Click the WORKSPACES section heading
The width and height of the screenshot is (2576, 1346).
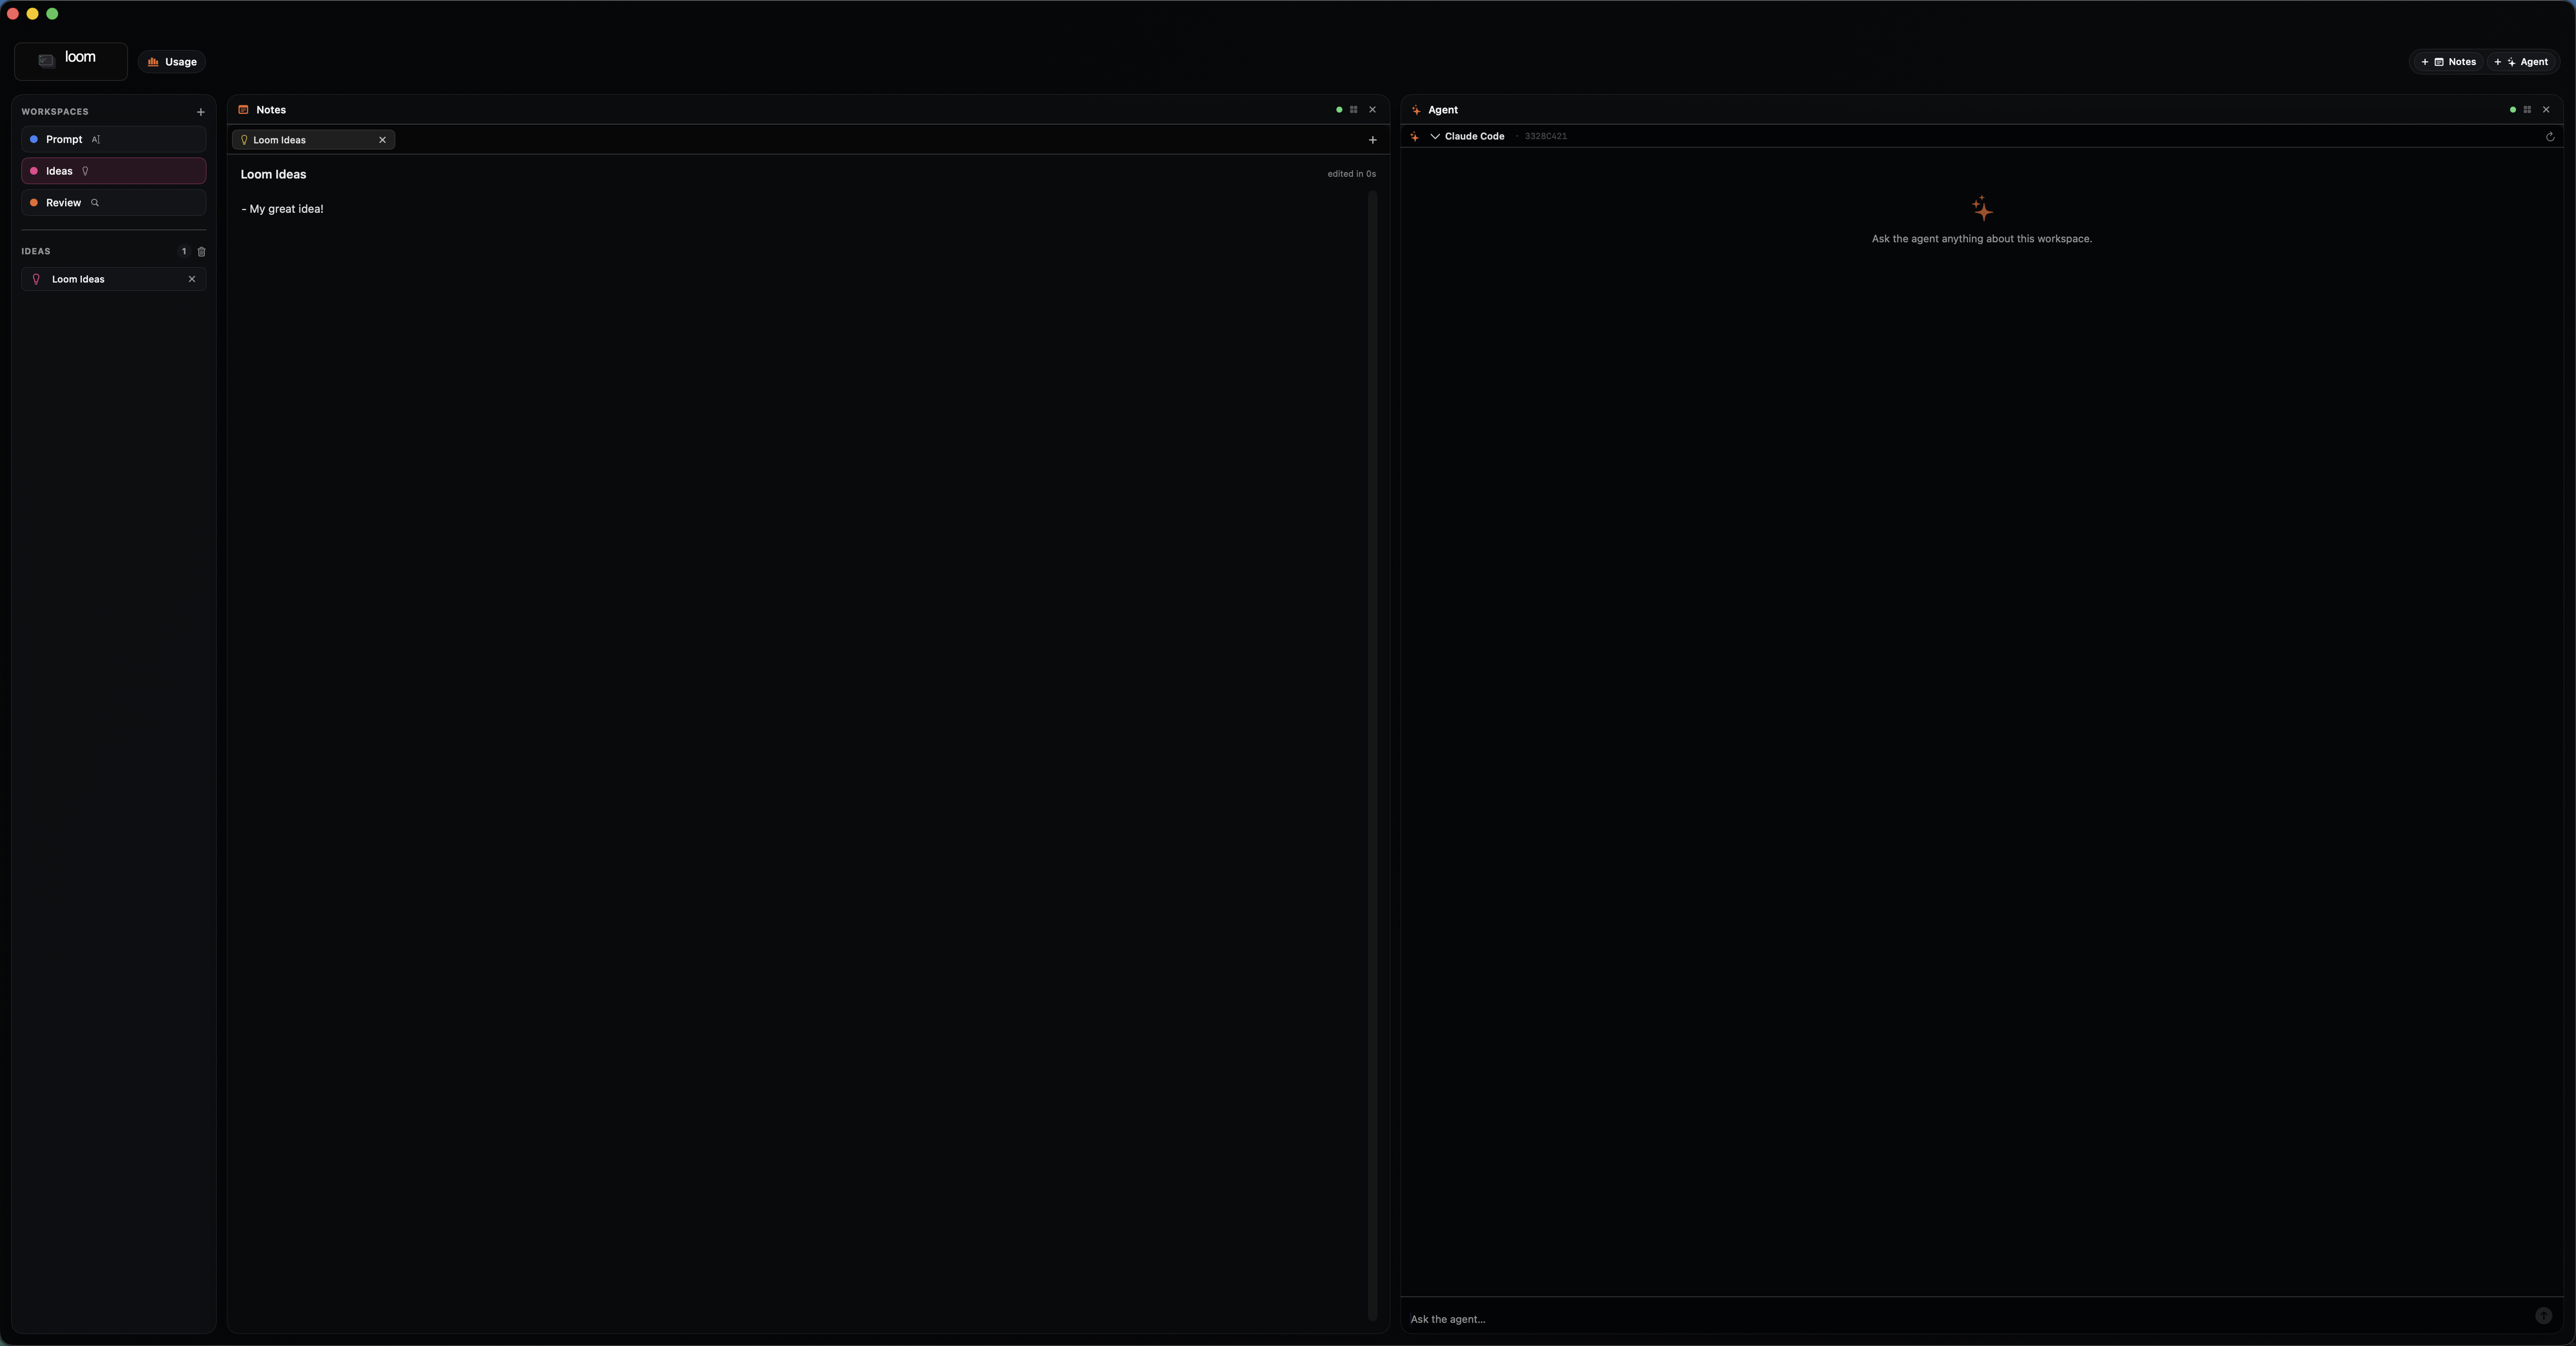point(55,112)
